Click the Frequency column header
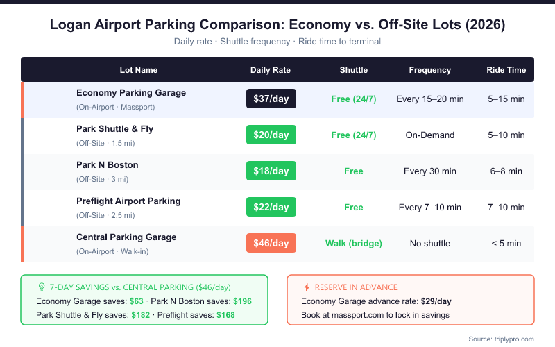The image size is (555, 347). click(x=430, y=70)
